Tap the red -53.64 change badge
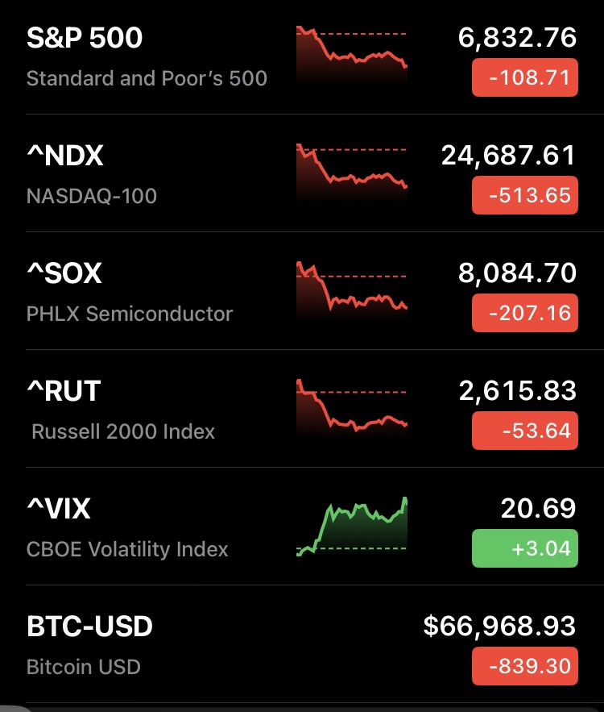 pos(524,431)
